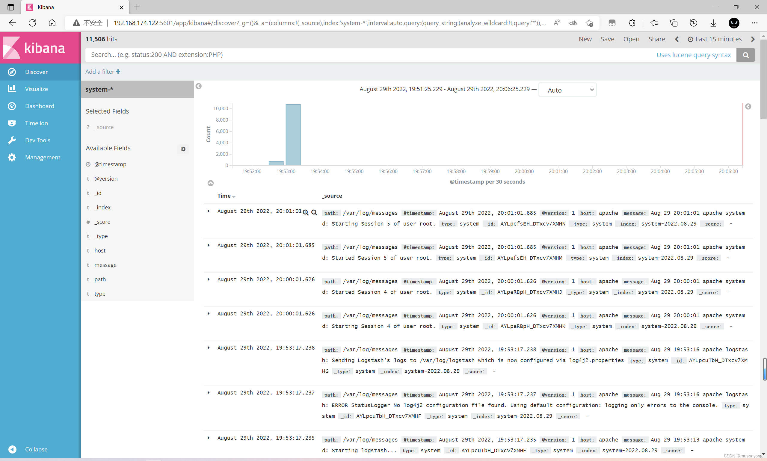
Task: Click the zoom-out filter out value icon
Action: coord(314,212)
